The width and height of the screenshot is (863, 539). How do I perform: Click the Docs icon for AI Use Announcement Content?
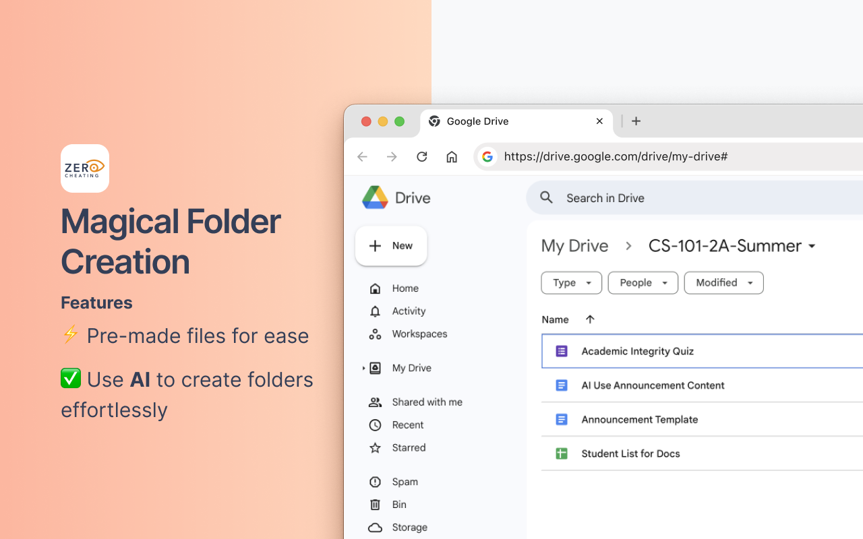pos(562,385)
